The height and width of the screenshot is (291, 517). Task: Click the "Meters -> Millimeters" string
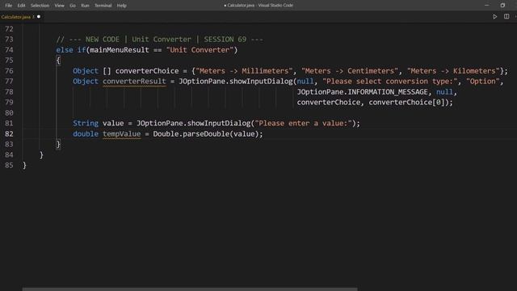point(244,71)
